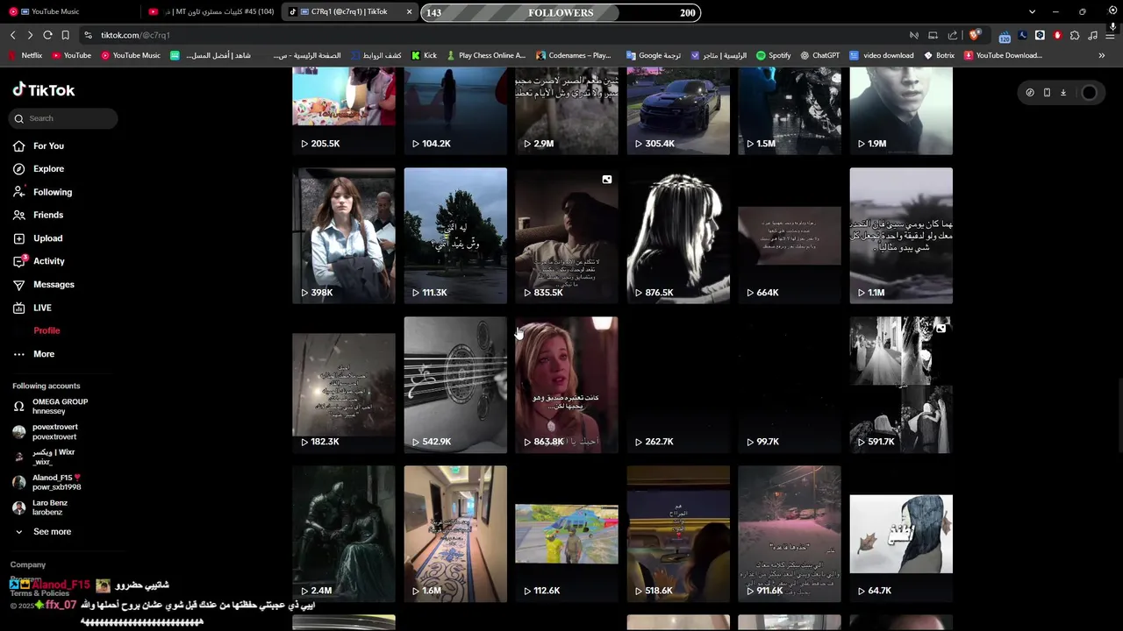This screenshot has height=631, width=1123.
Task: Open video with 835.5K views
Action: point(567,236)
